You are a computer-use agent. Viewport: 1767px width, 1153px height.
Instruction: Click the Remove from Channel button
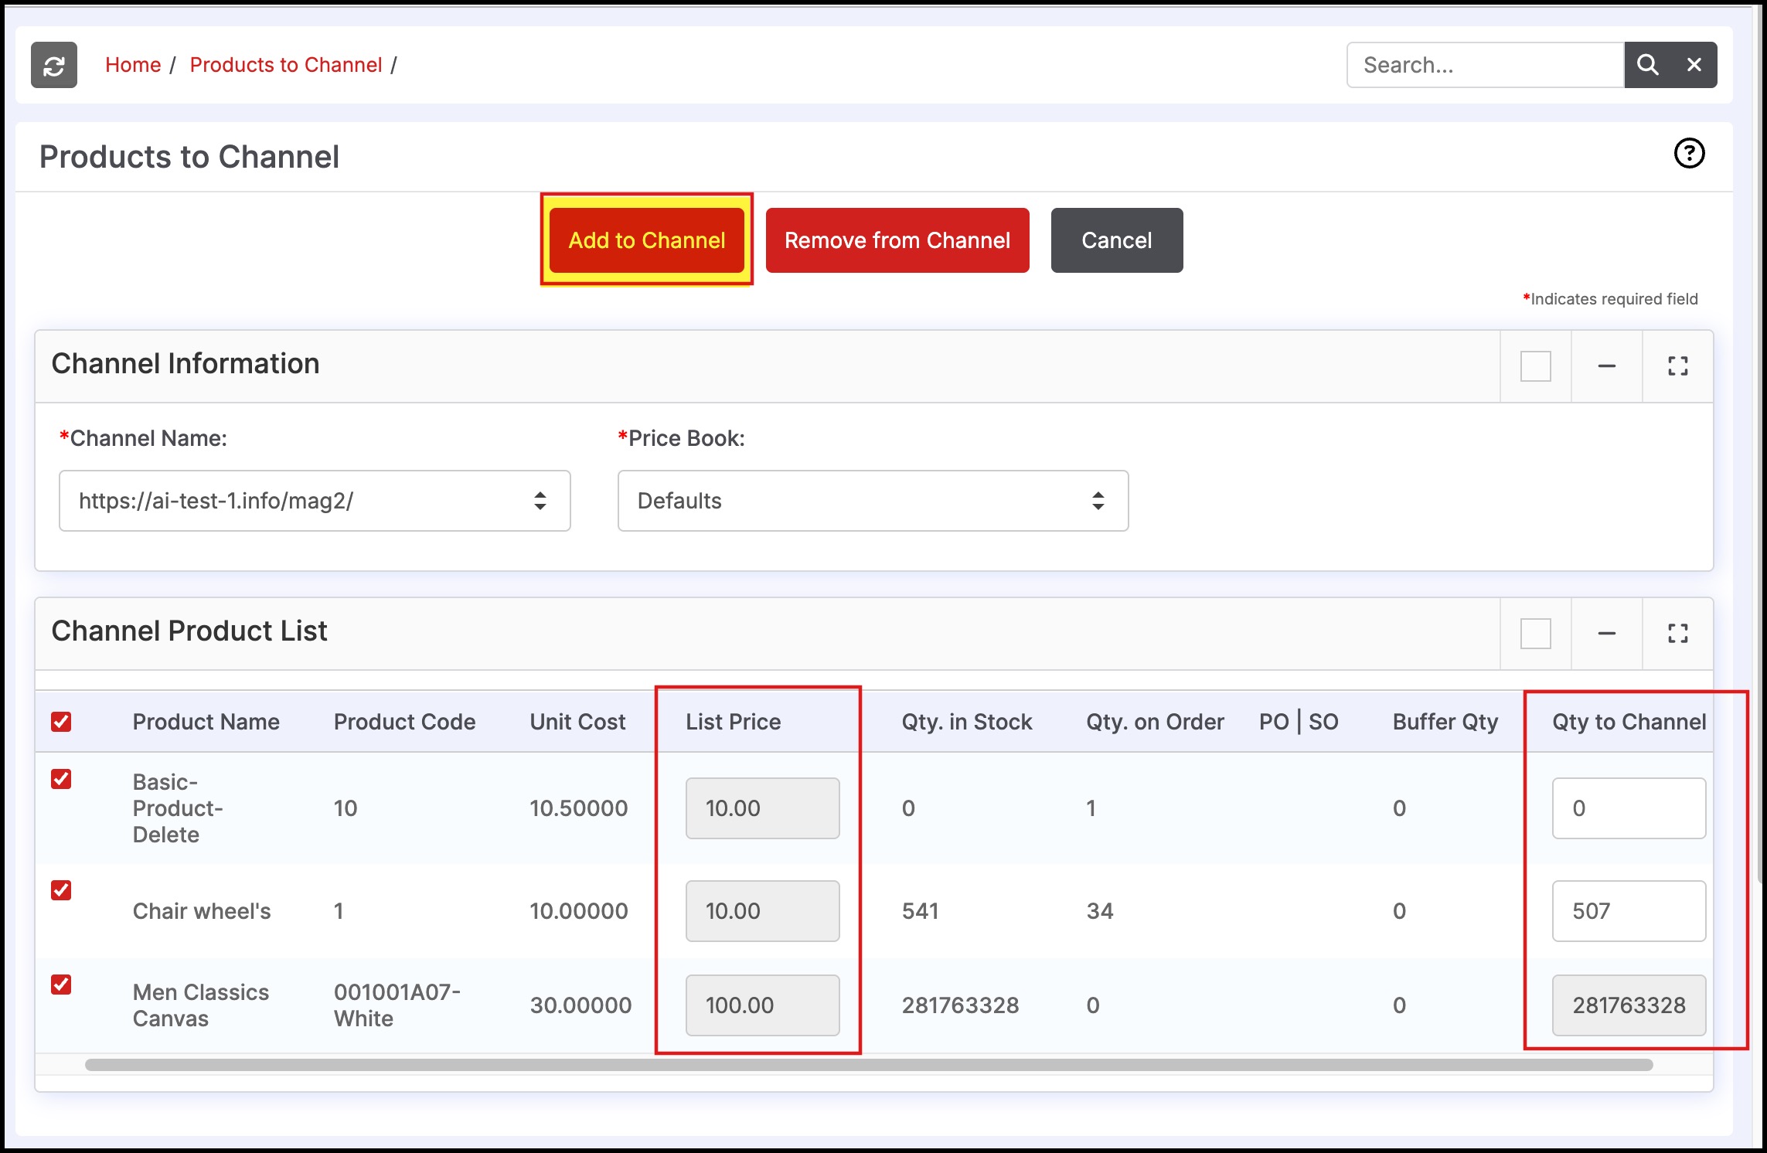tap(897, 240)
